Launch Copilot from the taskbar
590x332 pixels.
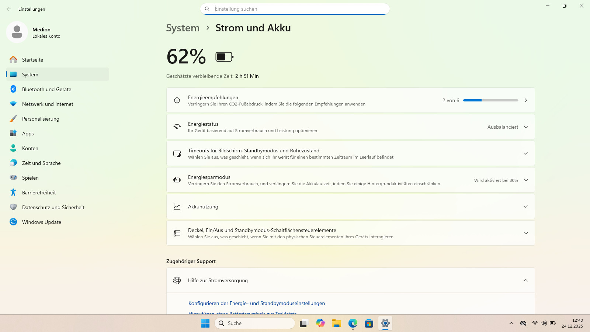pos(320,323)
